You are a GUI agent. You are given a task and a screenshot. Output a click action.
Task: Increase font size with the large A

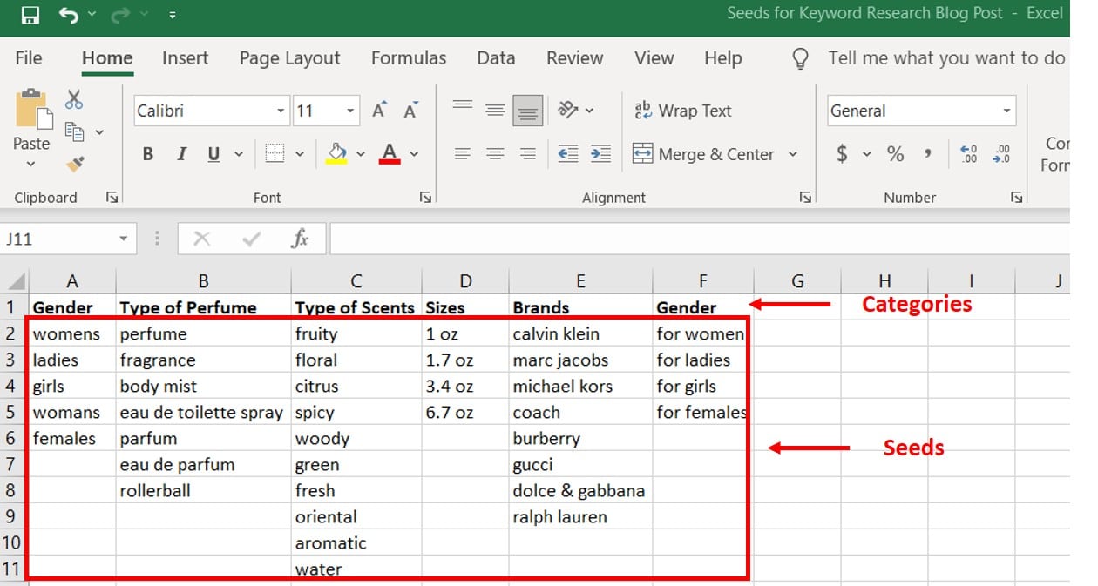tap(379, 111)
